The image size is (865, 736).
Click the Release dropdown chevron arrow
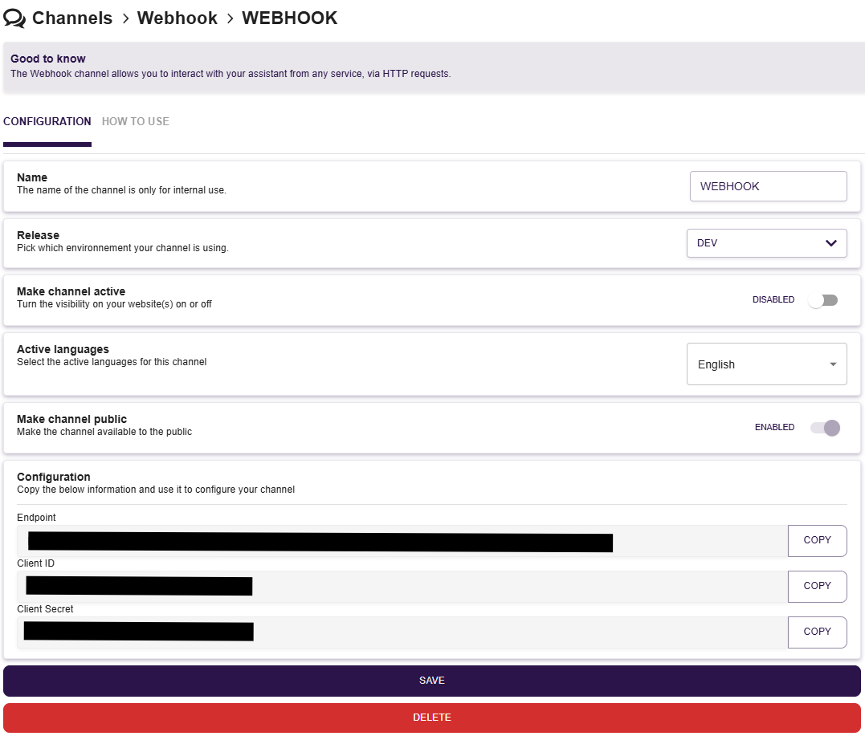pyautogui.click(x=830, y=243)
